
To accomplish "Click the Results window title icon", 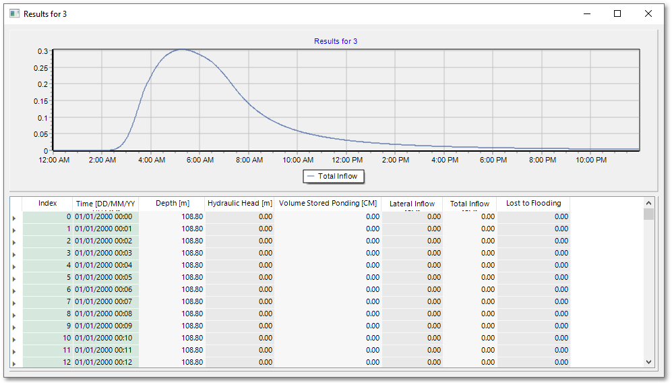I will pyautogui.click(x=15, y=13).
